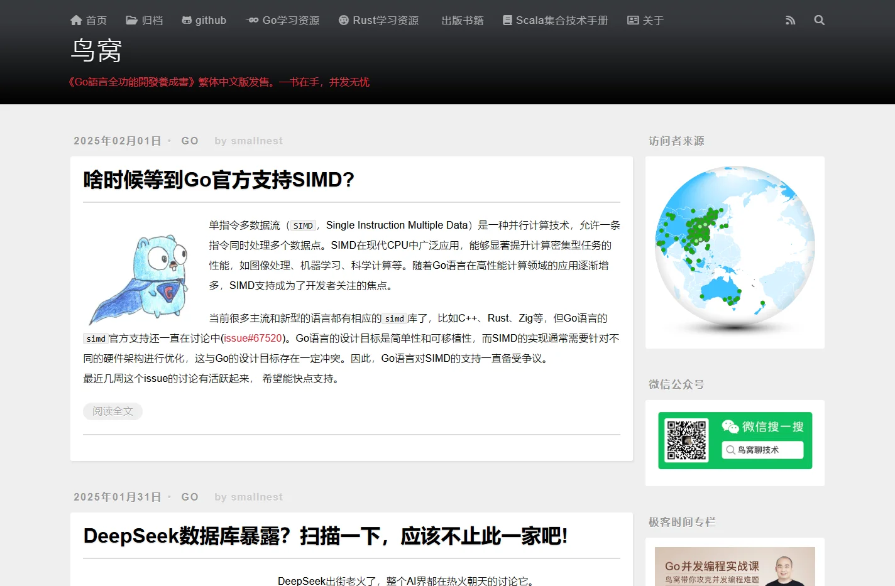
Task: Click the GO category of the 2025年02月01日 post
Action: pos(190,141)
